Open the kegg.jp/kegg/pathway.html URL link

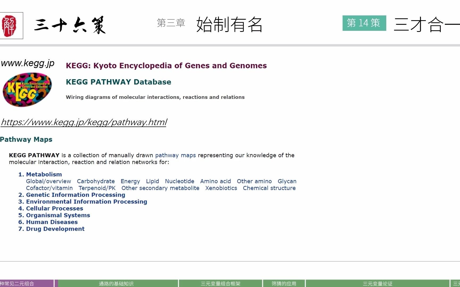[84, 122]
